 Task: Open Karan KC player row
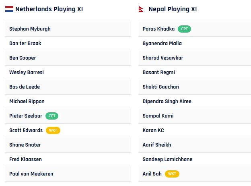195,130
